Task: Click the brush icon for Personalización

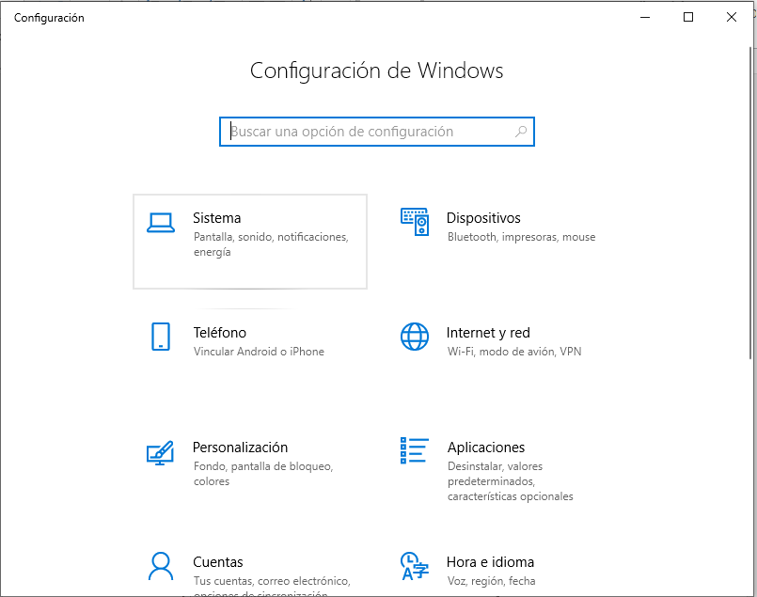Action: tap(161, 451)
